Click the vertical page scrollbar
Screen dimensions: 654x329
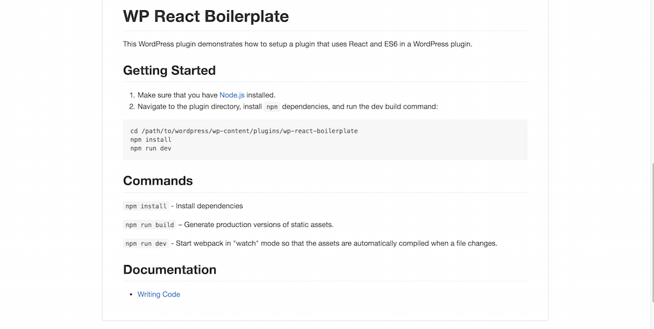click(x=652, y=233)
